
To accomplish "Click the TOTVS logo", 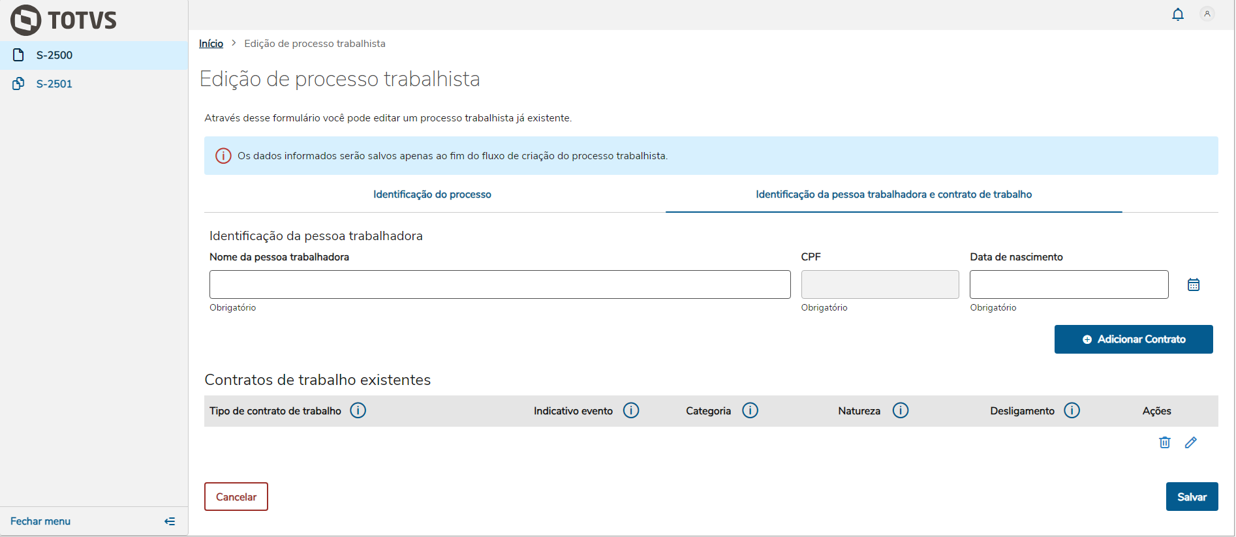I will coord(63,20).
